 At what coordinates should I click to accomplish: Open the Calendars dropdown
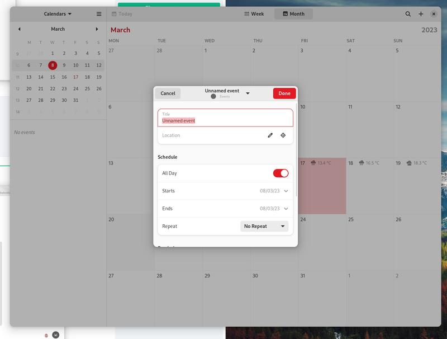(x=58, y=13)
